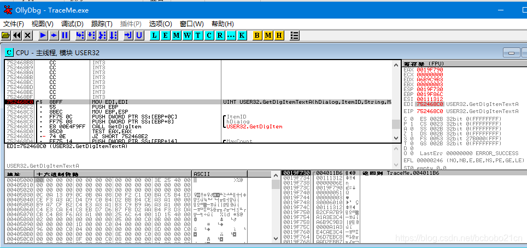This screenshot has width=527, height=248.
Task: Open the Threads window (T) icon
Action: pos(198,36)
